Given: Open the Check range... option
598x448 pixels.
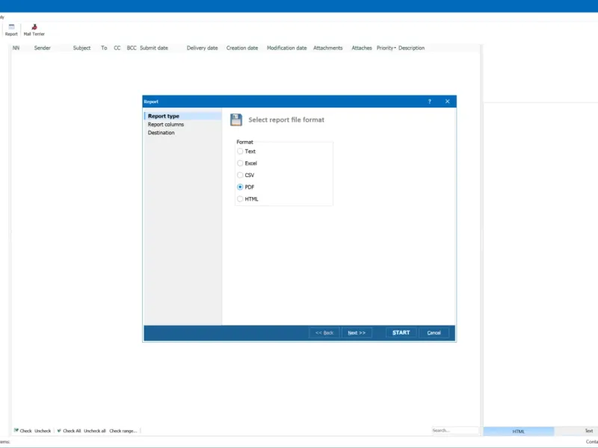Looking at the screenshot, I should pos(123,431).
